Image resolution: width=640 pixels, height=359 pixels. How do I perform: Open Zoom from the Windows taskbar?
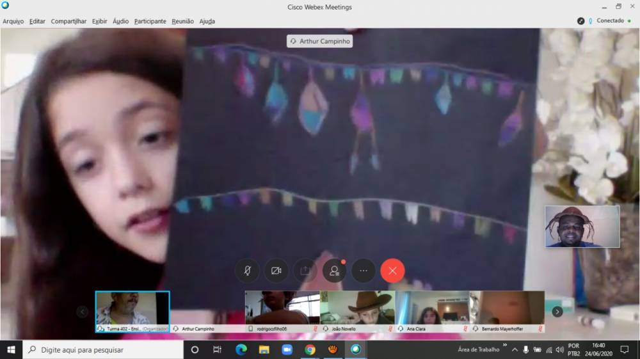(x=287, y=349)
